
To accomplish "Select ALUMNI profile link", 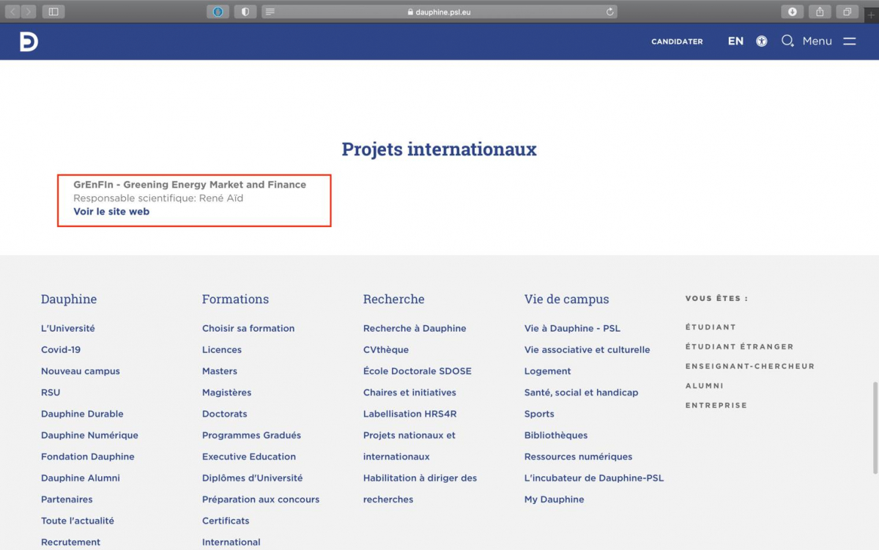I will [x=704, y=386].
